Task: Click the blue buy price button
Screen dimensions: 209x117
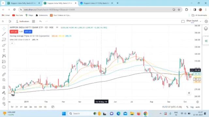Action: pos(28,32)
